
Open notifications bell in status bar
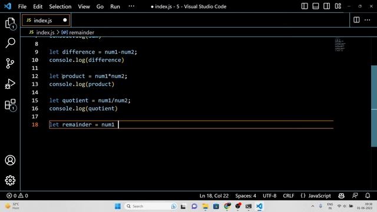coord(368,196)
